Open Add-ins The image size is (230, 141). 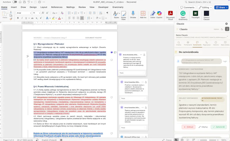[x=143, y=15]
